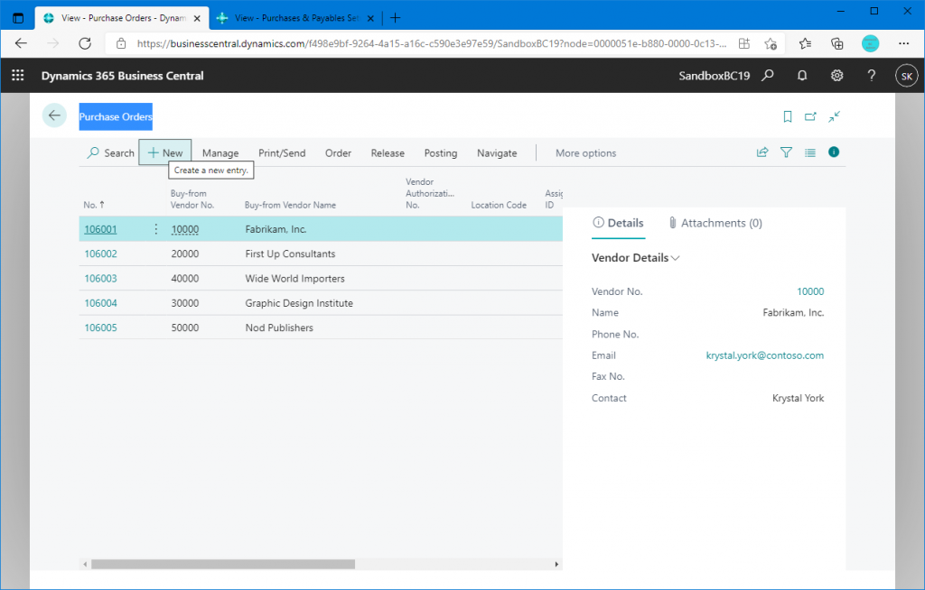Open purchase order 106003
The width and height of the screenshot is (925, 590).
click(100, 278)
